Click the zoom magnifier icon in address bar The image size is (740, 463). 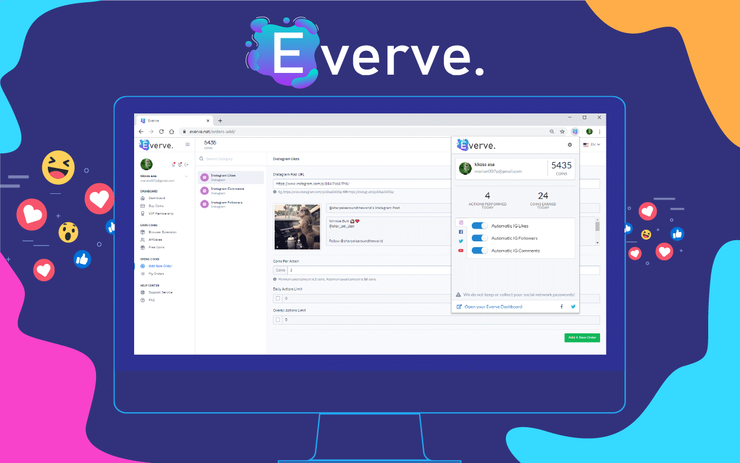[552, 131]
